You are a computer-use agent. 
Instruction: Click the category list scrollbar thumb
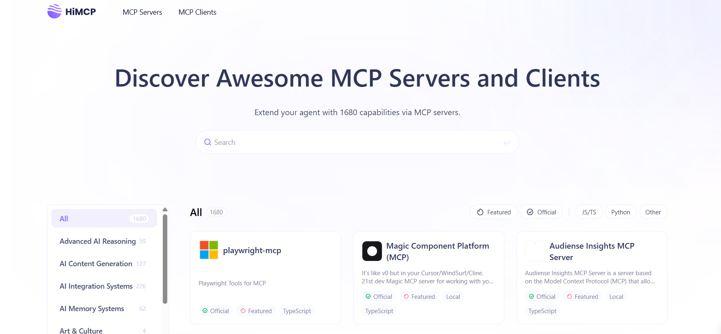click(165, 259)
